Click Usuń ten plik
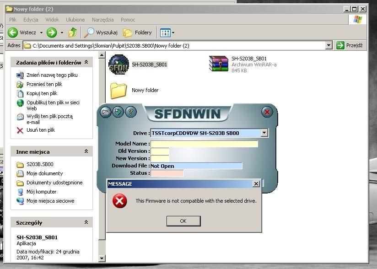This screenshot has width=377, height=269. (x=41, y=130)
